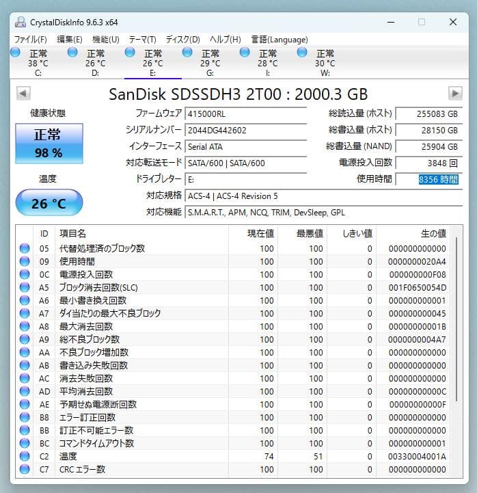The width and height of the screenshot is (477, 493).
Task: Click the 生の値 column header
Action: (413, 233)
